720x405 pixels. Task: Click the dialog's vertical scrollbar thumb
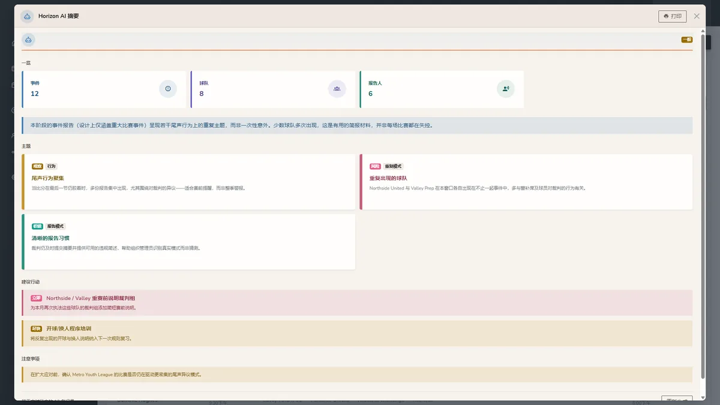(703, 205)
